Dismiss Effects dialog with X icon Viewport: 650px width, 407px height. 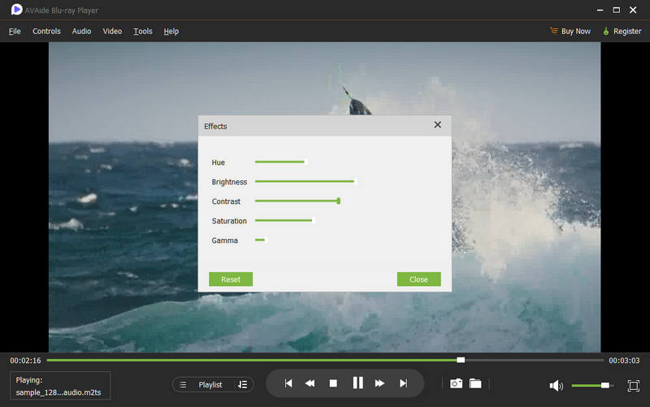click(x=437, y=125)
